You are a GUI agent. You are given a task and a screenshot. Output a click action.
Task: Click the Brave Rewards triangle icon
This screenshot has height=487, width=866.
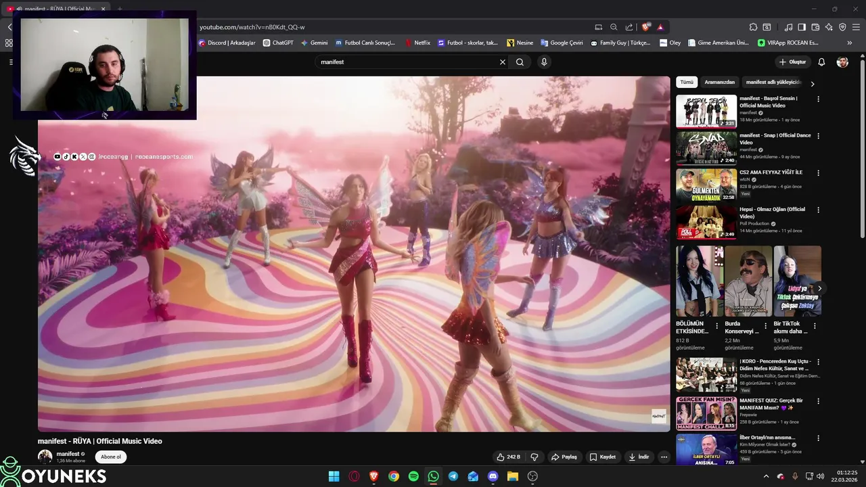(660, 27)
